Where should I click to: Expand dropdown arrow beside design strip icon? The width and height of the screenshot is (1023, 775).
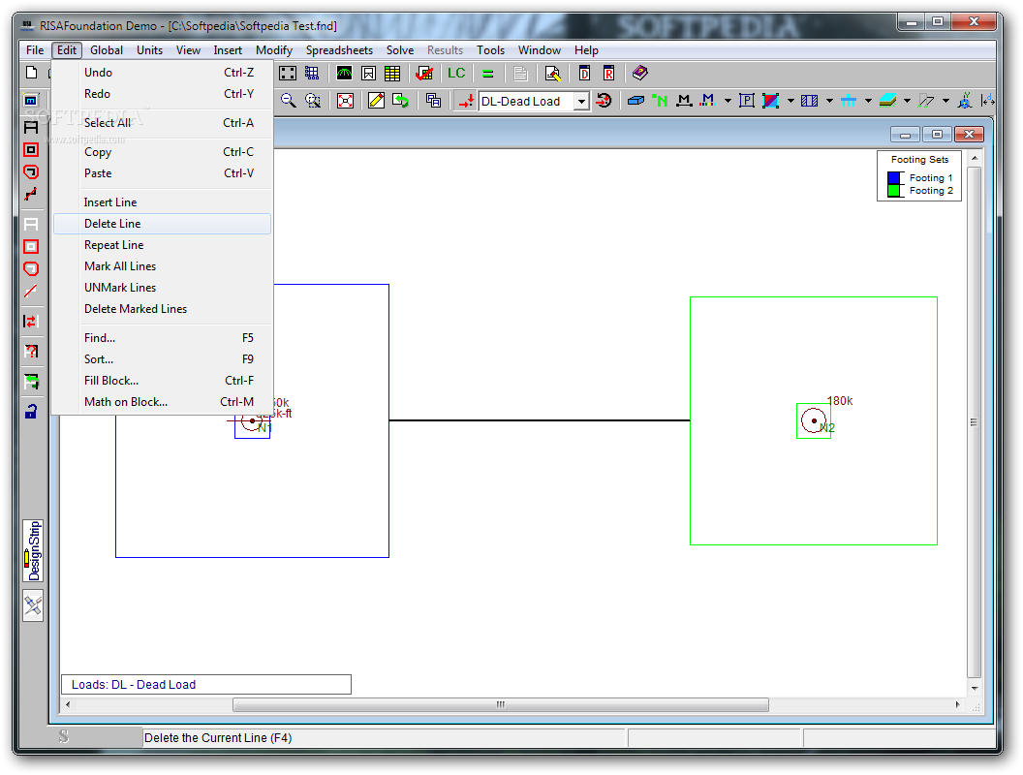pyautogui.click(x=829, y=101)
